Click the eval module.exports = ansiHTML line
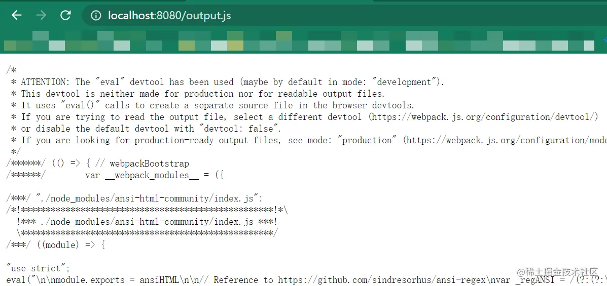 (307, 280)
